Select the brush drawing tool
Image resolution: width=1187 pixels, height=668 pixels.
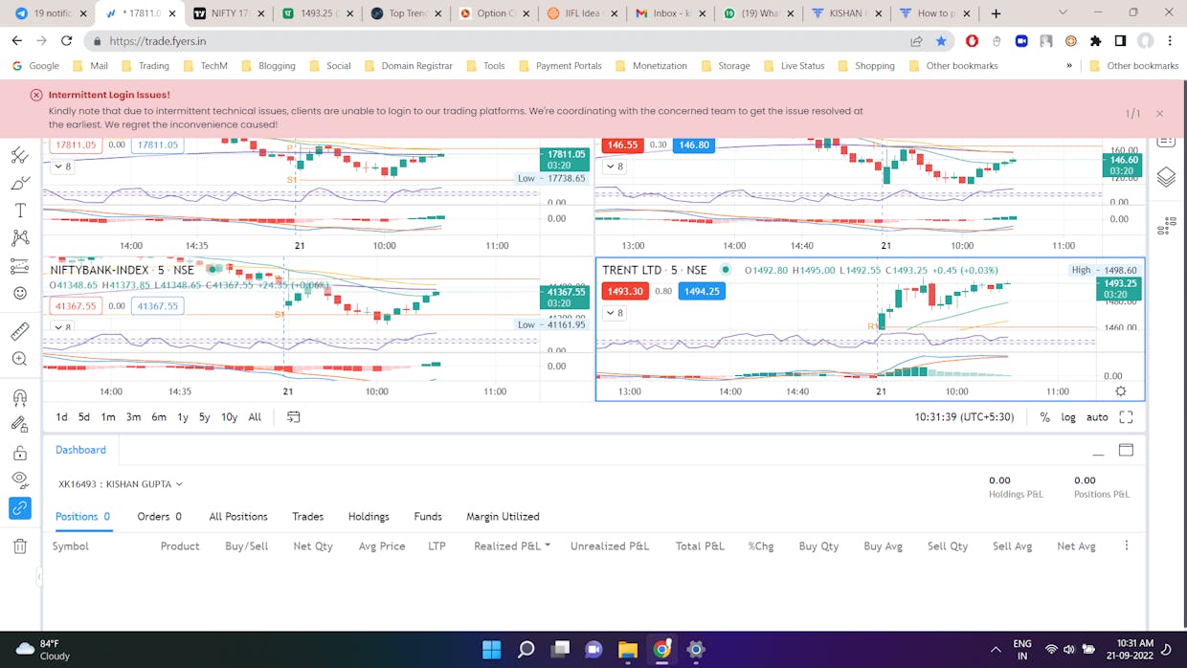(x=20, y=183)
